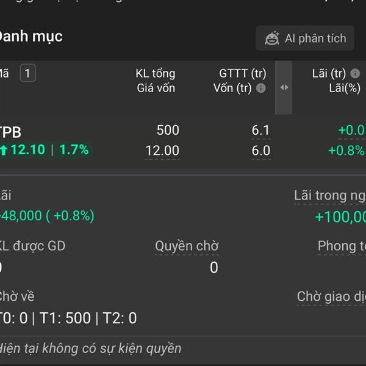Click the +48,000 (+0.8%) profit value
Viewport: 366px width, 366px height.
[47, 216]
